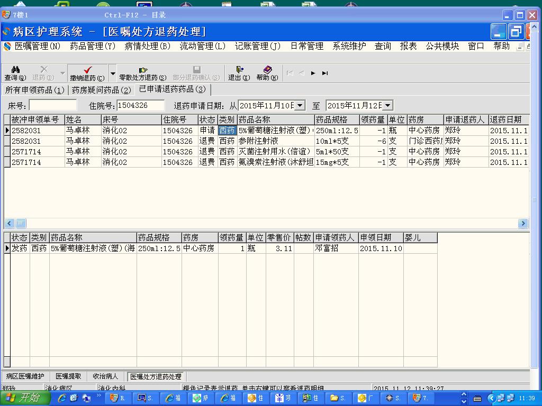Open end date dropdown 2015年11月12日
The width and height of the screenshot is (542, 406).
pyautogui.click(x=388, y=105)
